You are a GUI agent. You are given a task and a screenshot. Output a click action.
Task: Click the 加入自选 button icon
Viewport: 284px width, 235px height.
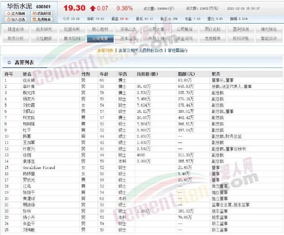(8, 19)
